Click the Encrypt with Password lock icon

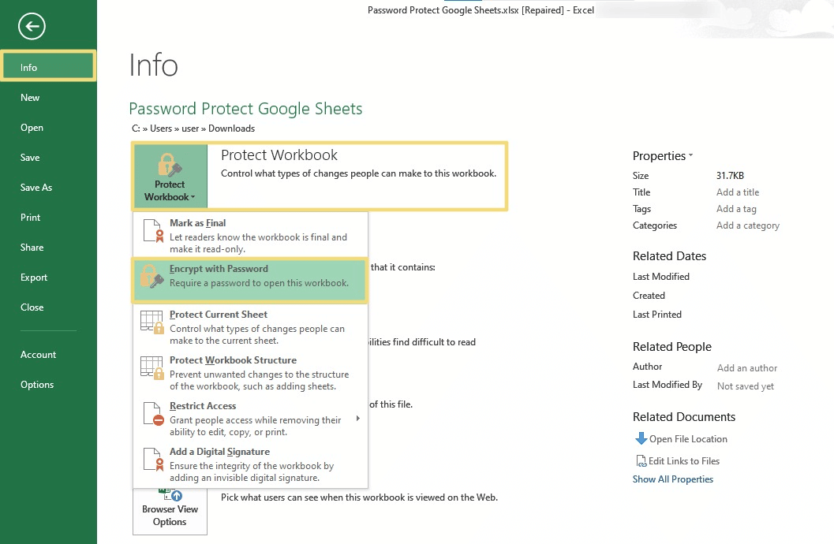point(151,276)
